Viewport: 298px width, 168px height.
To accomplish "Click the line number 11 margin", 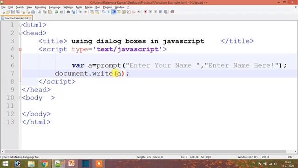I will click(10, 106).
